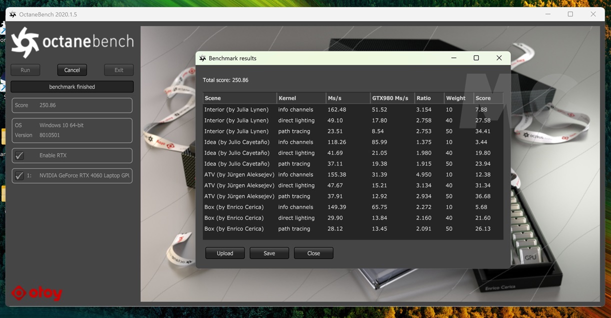611x318 pixels.
Task: Sort results by Scene column header
Action: (x=239, y=98)
